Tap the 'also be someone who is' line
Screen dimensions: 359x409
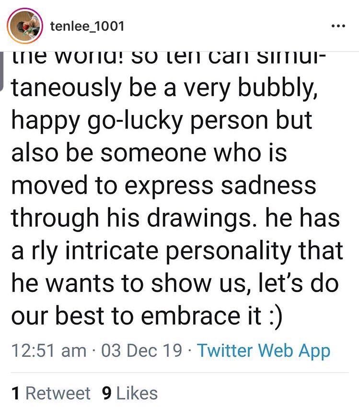[x=150, y=153]
